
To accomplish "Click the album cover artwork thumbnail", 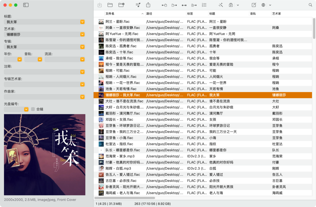I will [x=45, y=154].
